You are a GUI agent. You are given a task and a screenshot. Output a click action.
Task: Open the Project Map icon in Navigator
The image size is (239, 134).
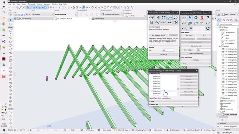[x=219, y=20]
